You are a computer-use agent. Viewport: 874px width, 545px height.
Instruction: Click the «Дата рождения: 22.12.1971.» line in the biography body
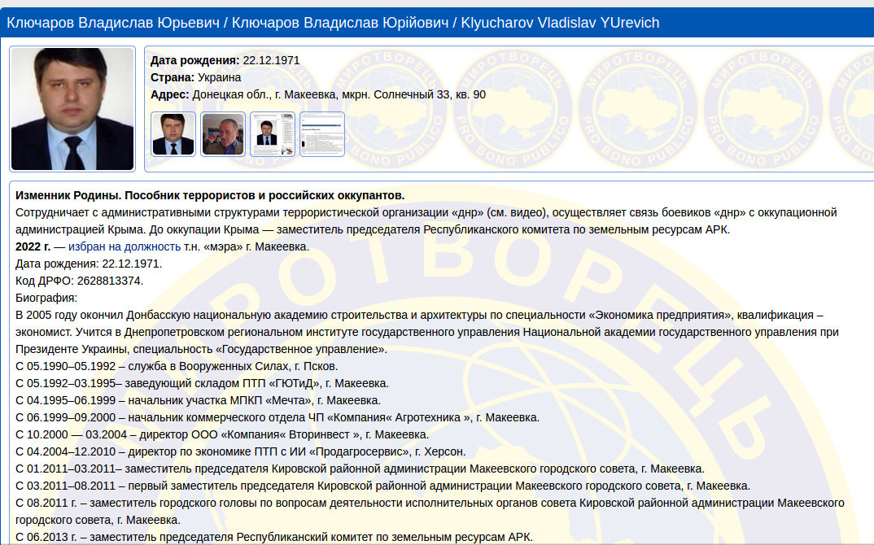click(89, 264)
